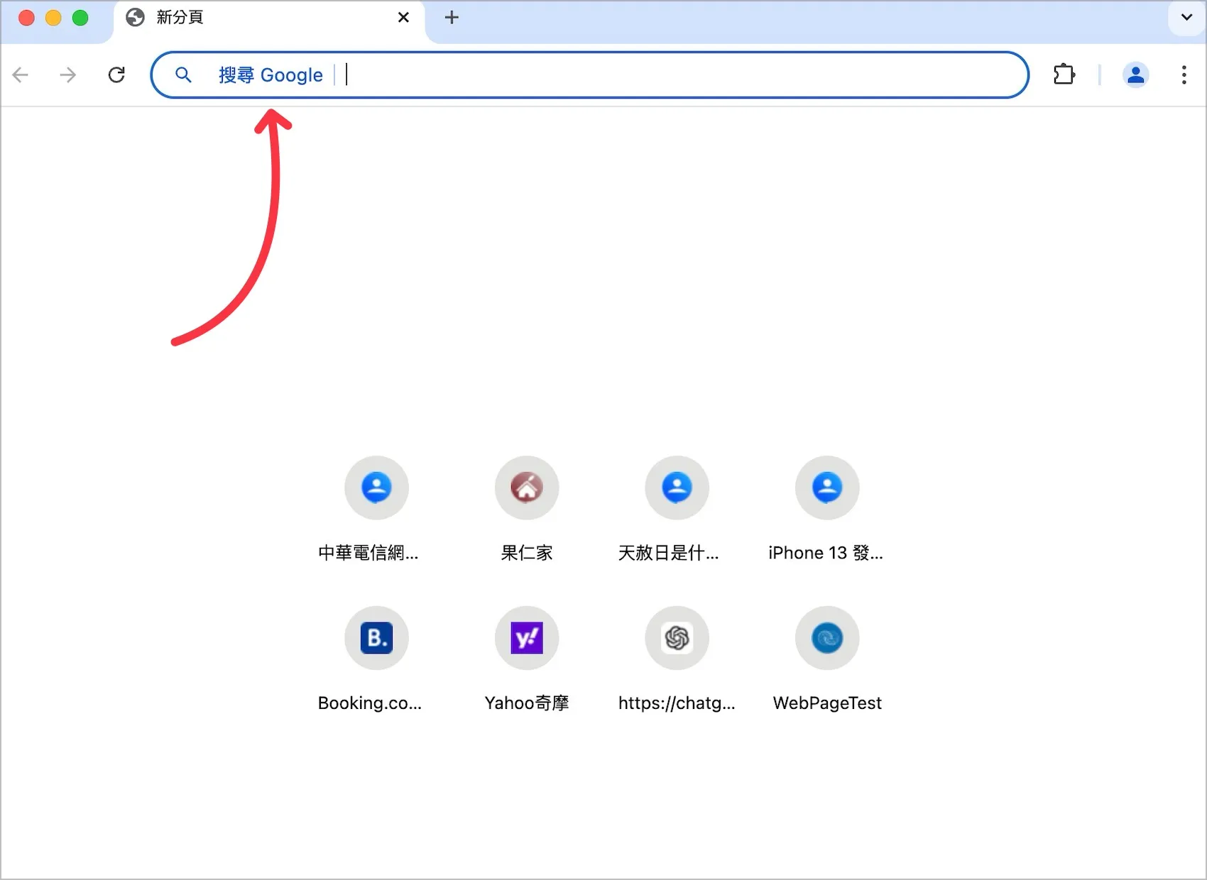Click the magnifier icon in address bar

pyautogui.click(x=183, y=75)
